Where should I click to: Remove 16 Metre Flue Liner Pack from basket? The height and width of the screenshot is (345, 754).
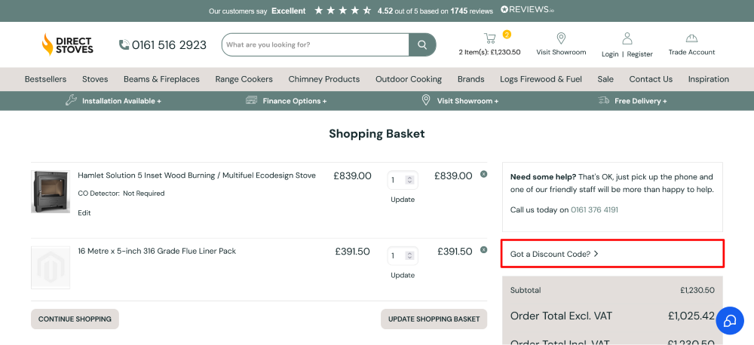click(484, 249)
